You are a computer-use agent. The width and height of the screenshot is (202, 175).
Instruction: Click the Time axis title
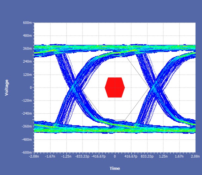114,168
